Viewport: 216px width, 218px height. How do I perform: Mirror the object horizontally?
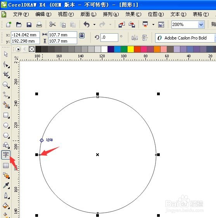click(x=135, y=38)
